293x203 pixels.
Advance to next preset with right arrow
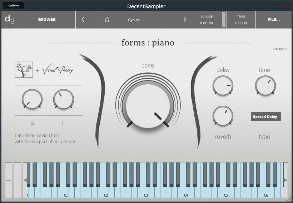click(185, 20)
